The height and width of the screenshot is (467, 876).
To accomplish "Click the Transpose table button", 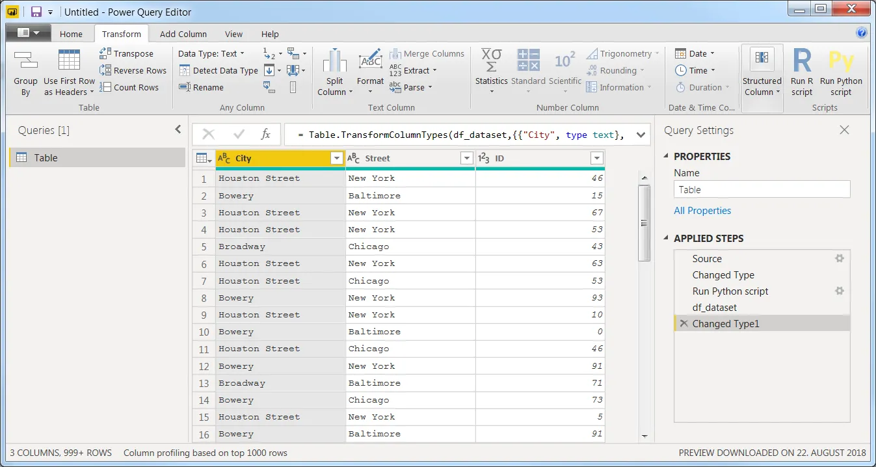I will point(127,53).
